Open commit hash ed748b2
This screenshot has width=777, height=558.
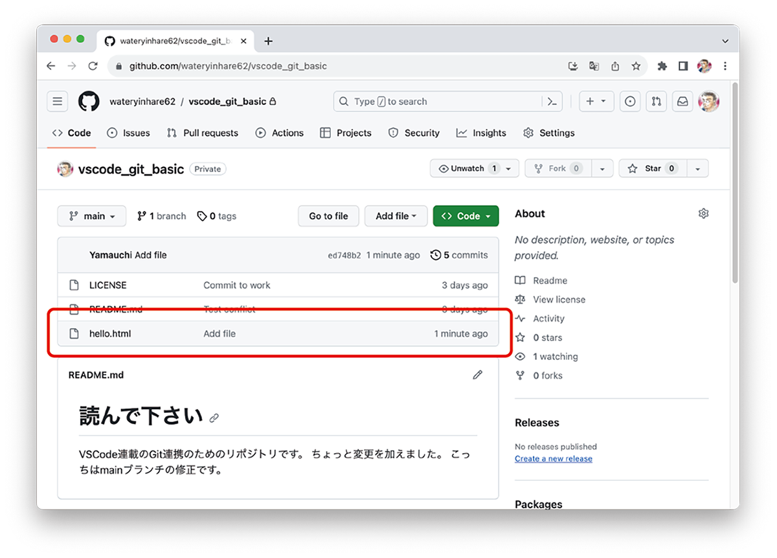point(344,256)
